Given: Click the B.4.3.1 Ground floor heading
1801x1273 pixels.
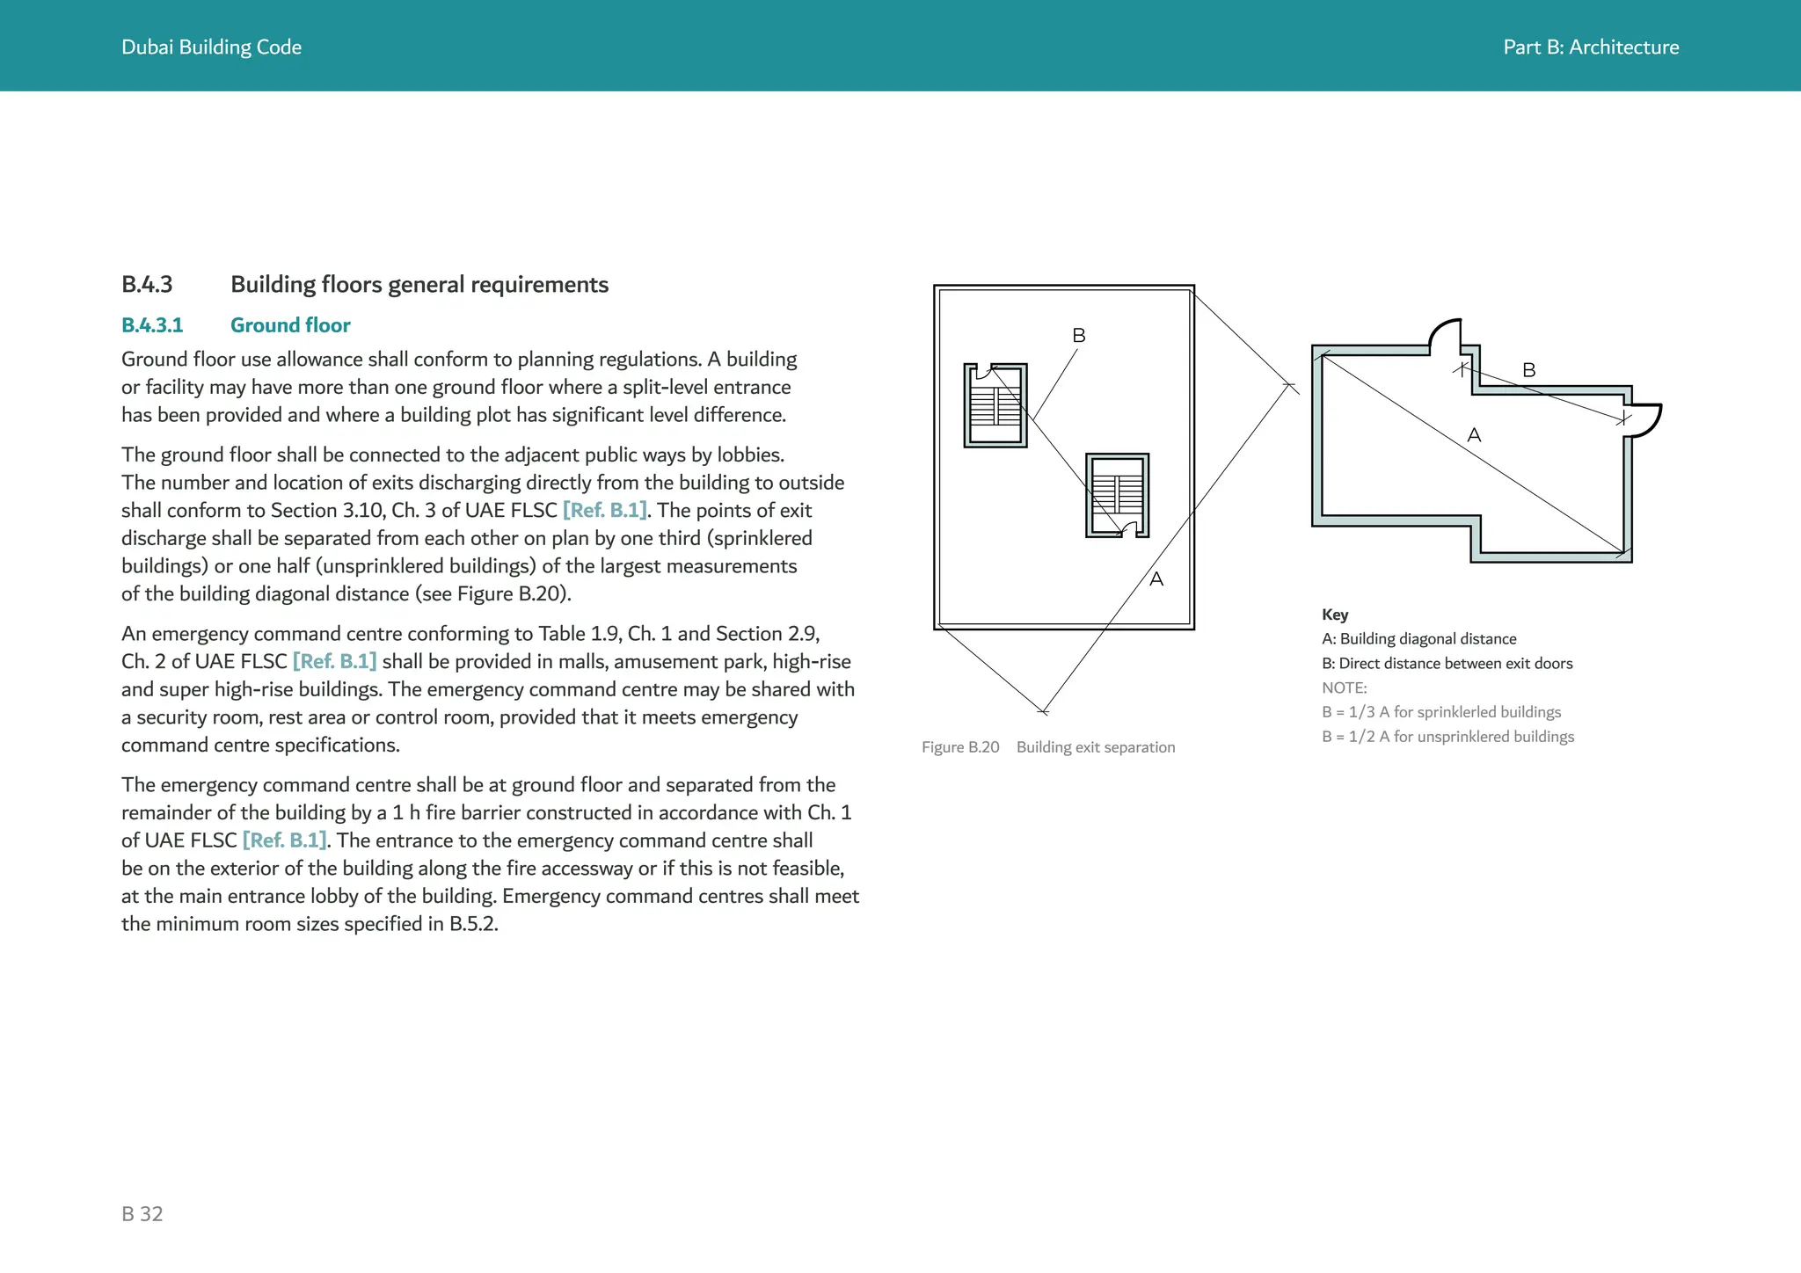Looking at the screenshot, I should [x=236, y=325].
